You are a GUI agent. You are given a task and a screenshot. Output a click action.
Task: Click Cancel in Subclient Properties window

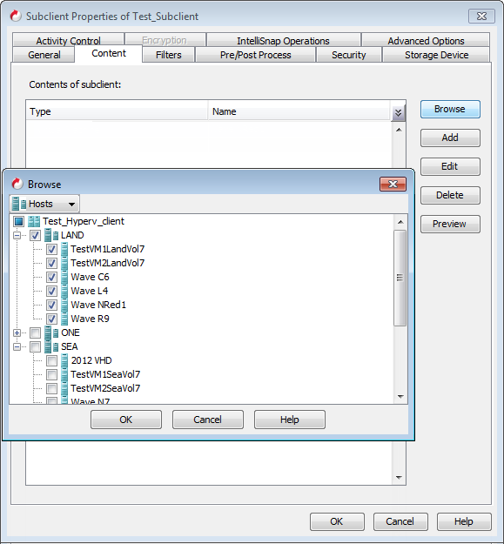tap(400, 521)
